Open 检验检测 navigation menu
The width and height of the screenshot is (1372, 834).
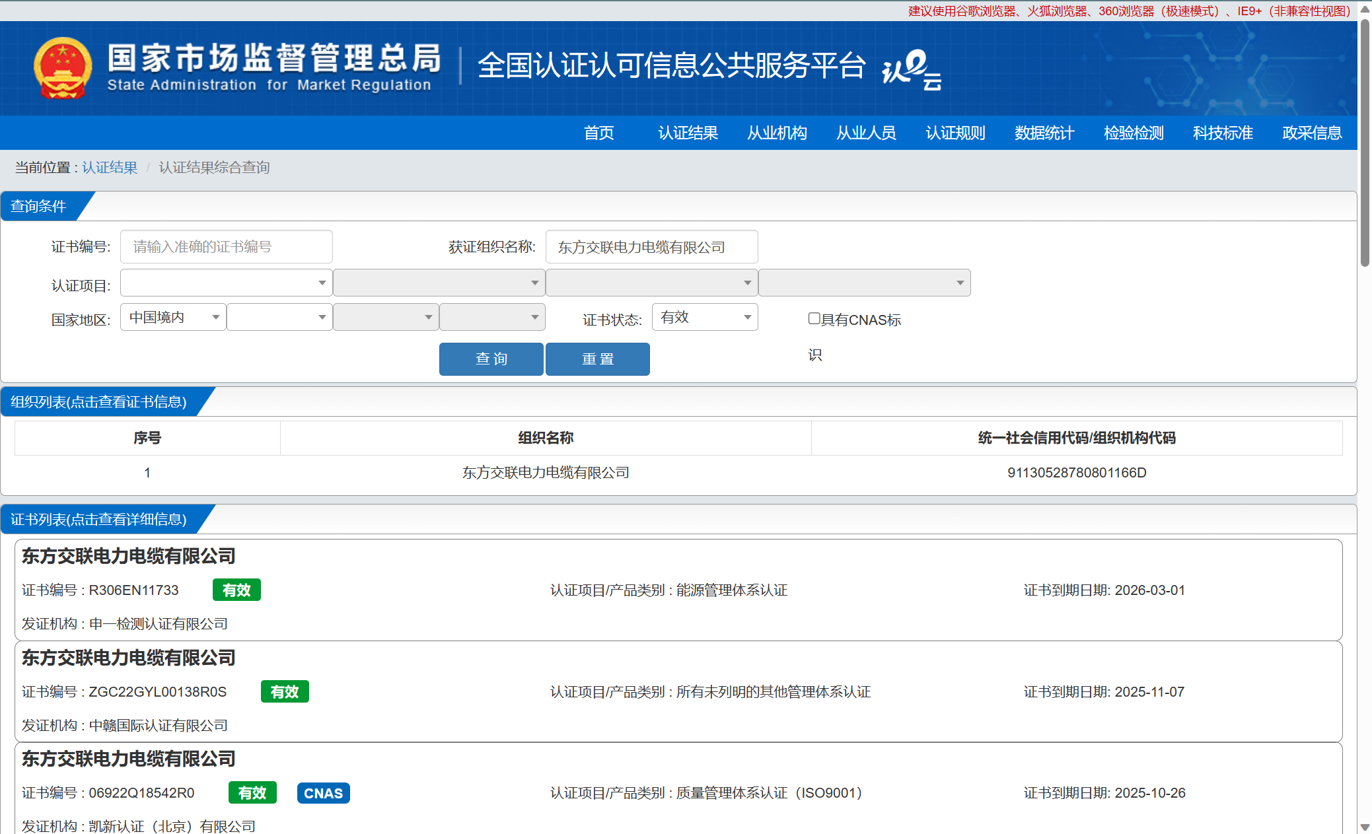coord(1134,133)
